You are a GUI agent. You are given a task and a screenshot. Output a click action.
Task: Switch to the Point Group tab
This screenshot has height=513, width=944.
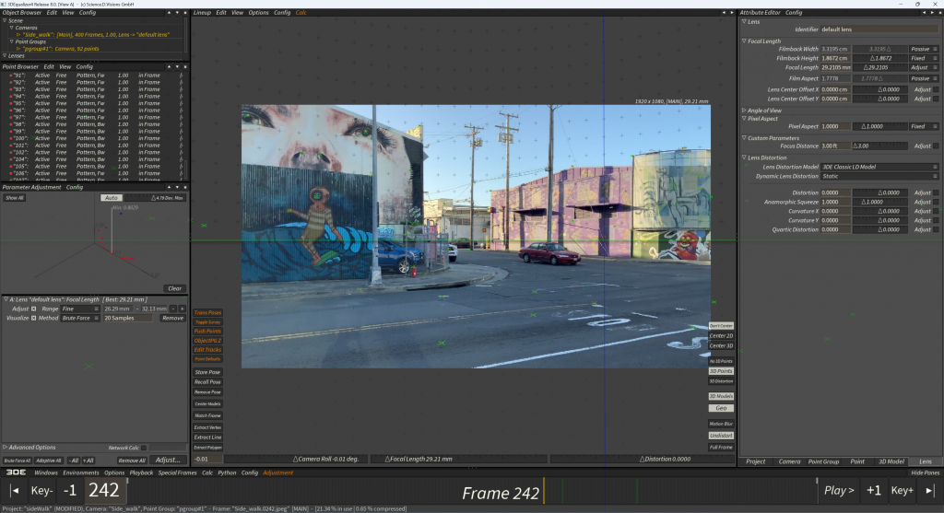[x=823, y=461]
